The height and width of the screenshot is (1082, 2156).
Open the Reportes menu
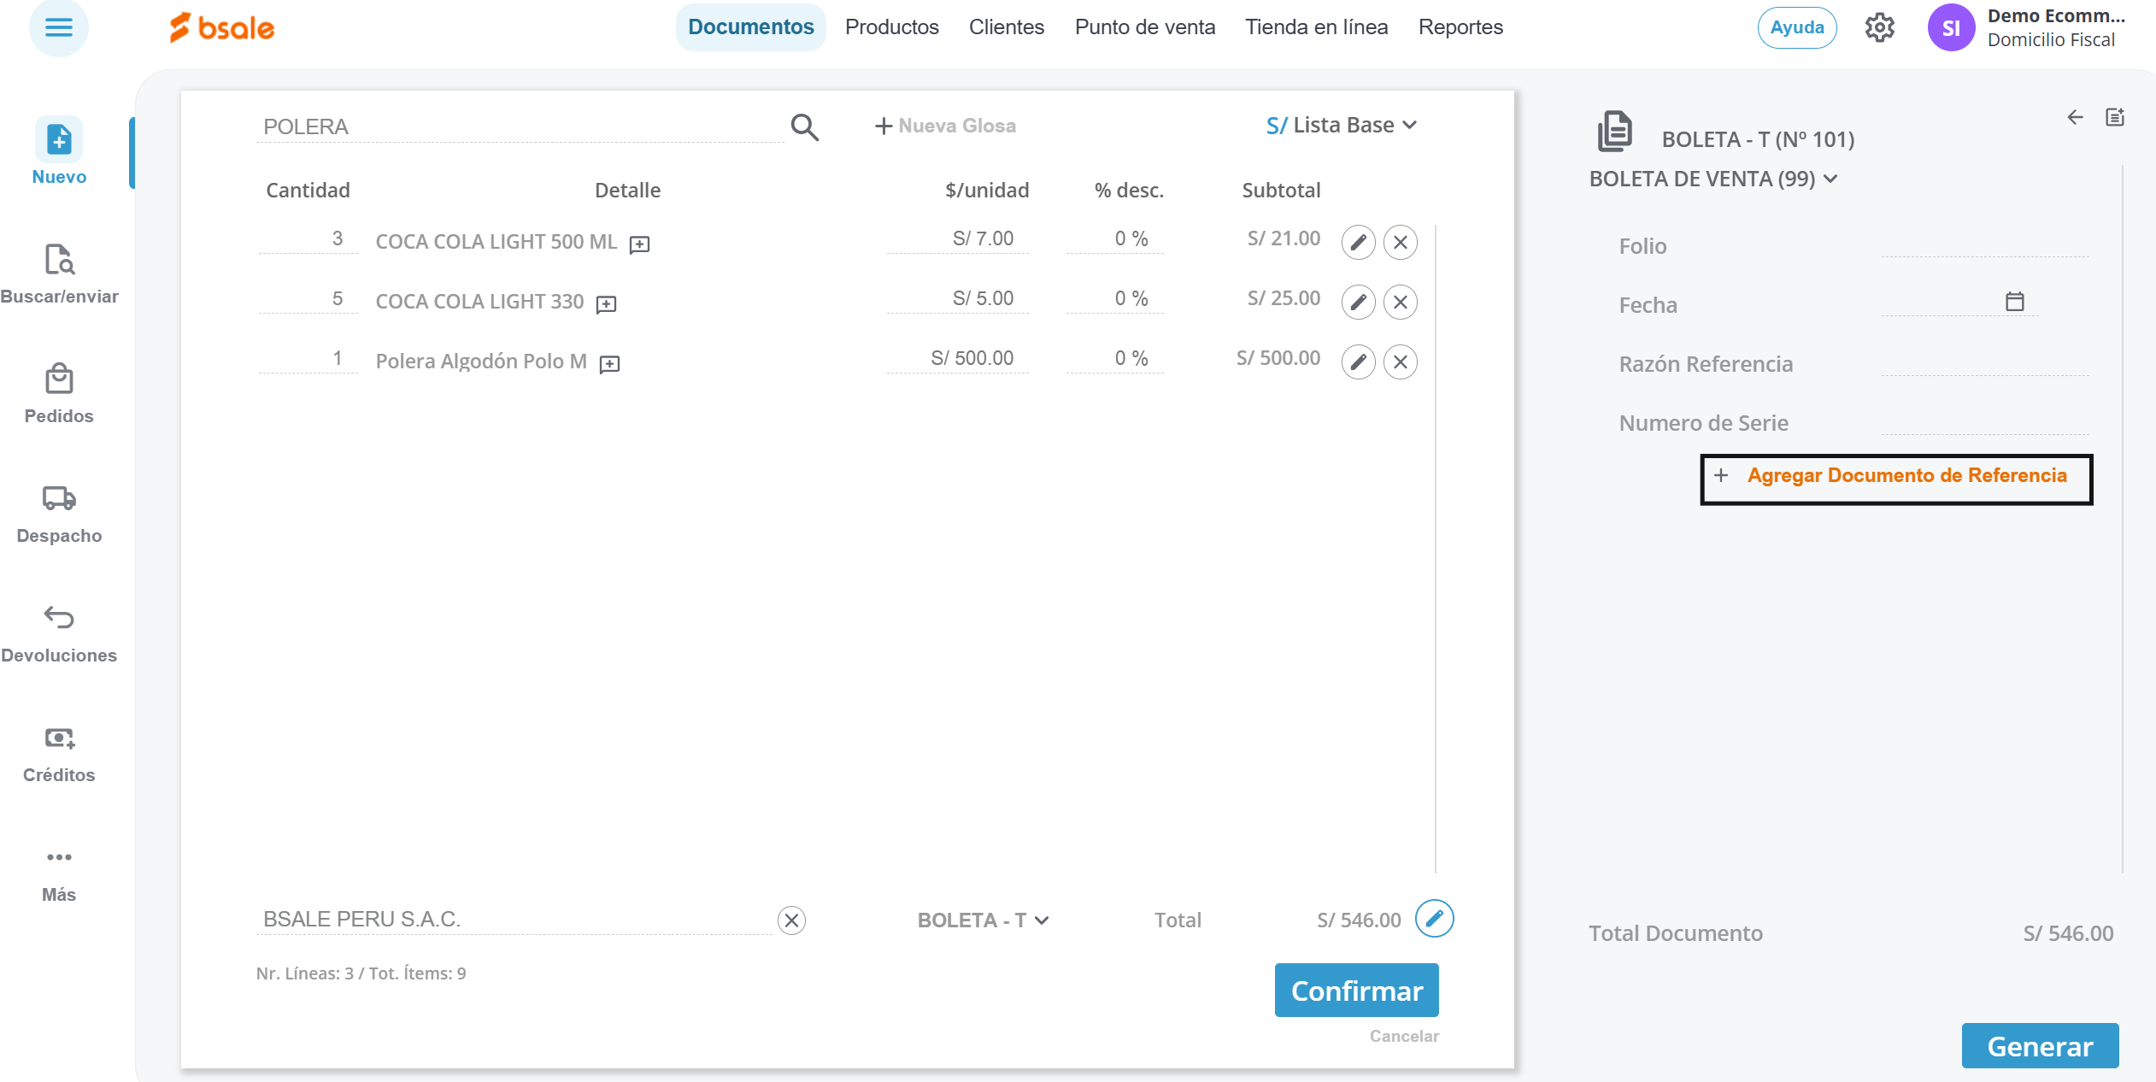(1460, 27)
